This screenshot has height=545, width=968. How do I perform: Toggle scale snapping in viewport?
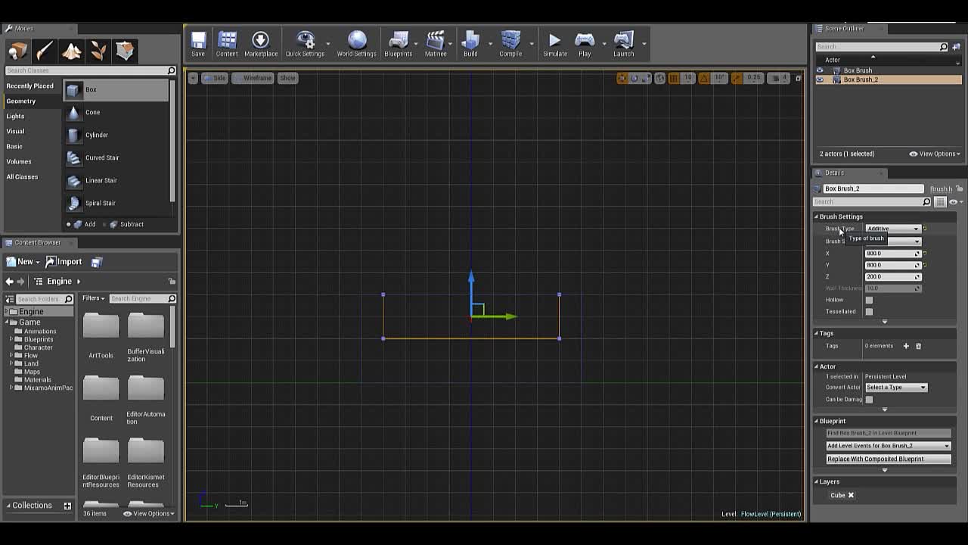[x=737, y=78]
